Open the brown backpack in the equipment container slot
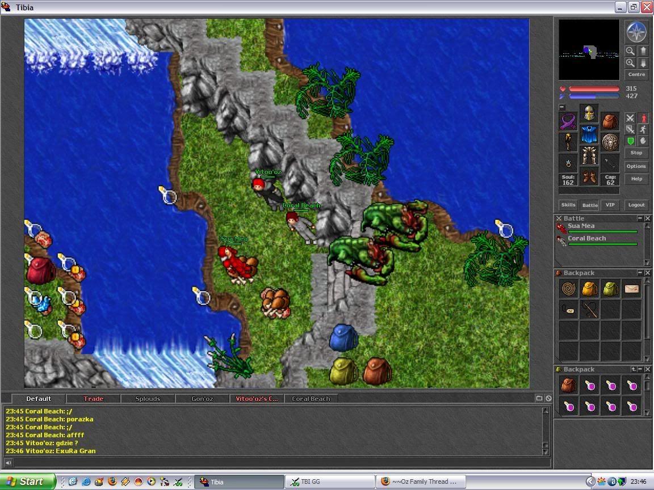 [610, 122]
